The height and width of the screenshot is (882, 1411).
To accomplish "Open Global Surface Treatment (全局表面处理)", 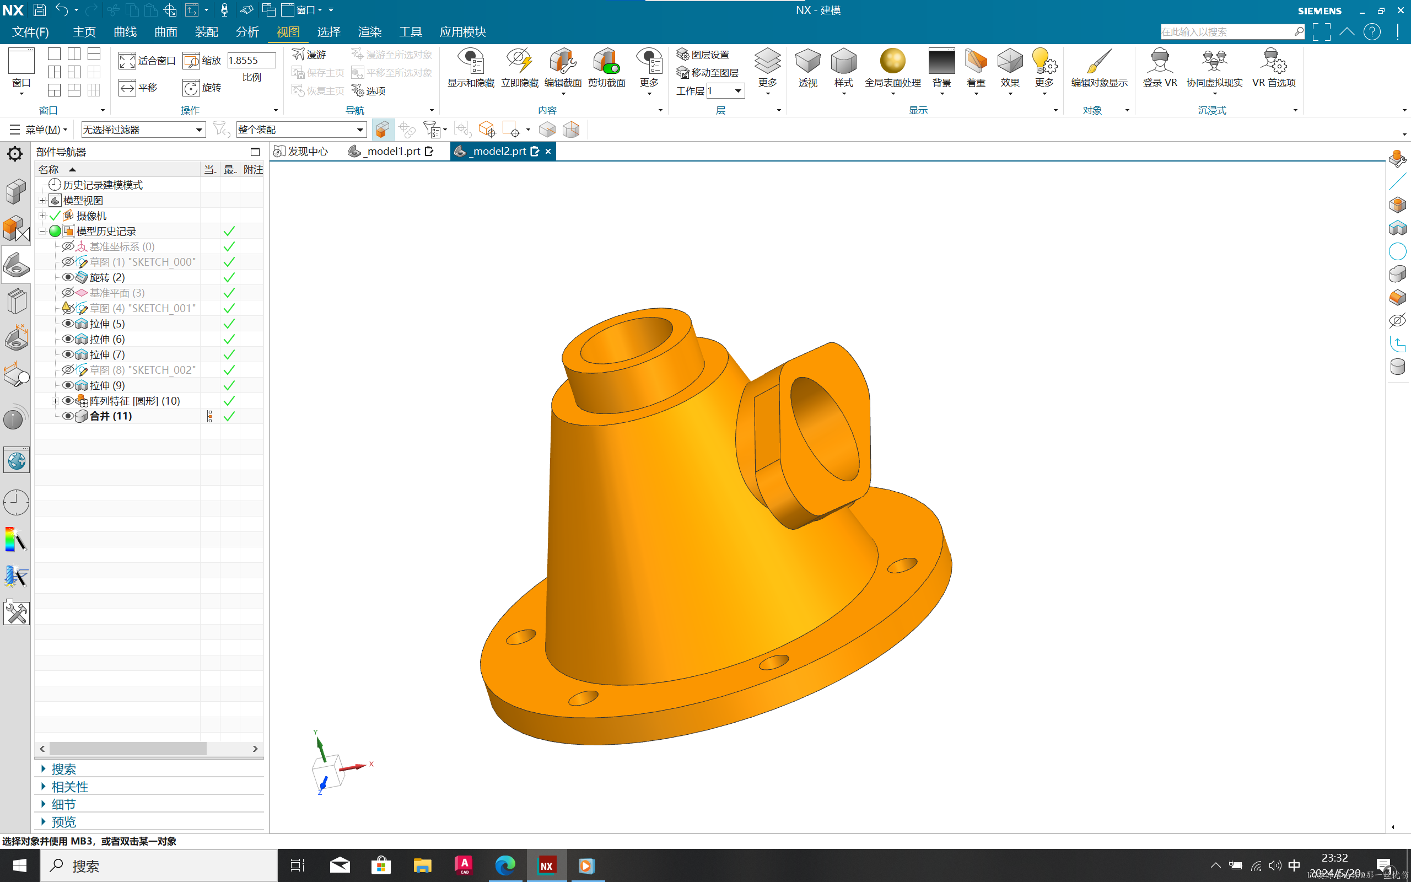I will coord(893,68).
